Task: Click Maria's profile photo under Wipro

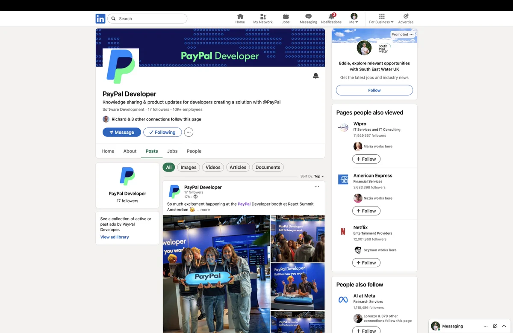Action: click(x=358, y=146)
